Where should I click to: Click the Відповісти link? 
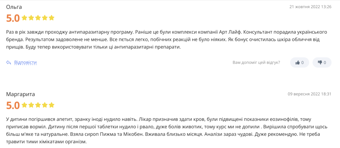click(x=26, y=63)
